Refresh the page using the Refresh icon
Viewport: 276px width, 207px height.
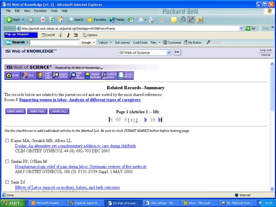point(52,20)
